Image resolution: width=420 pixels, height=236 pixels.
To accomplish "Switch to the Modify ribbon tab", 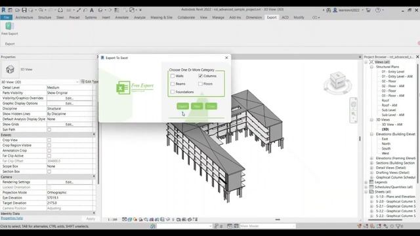I will tap(299, 18).
